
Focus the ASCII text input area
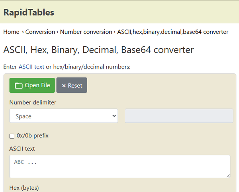click(x=119, y=166)
